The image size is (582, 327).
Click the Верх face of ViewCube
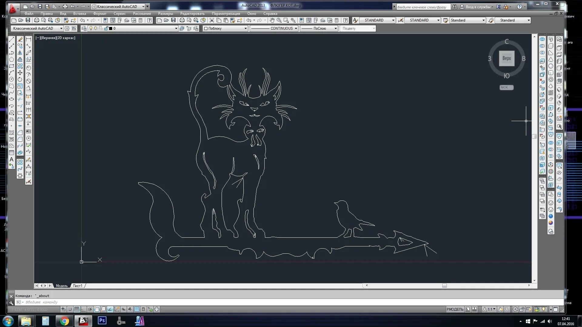tap(507, 58)
